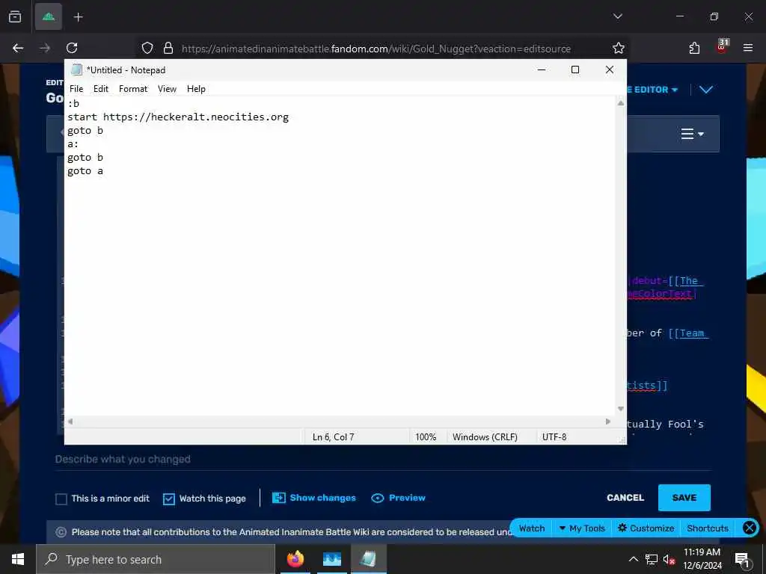Open the wiki editor hamburger menu dropdown
This screenshot has width=766, height=574.
[692, 134]
